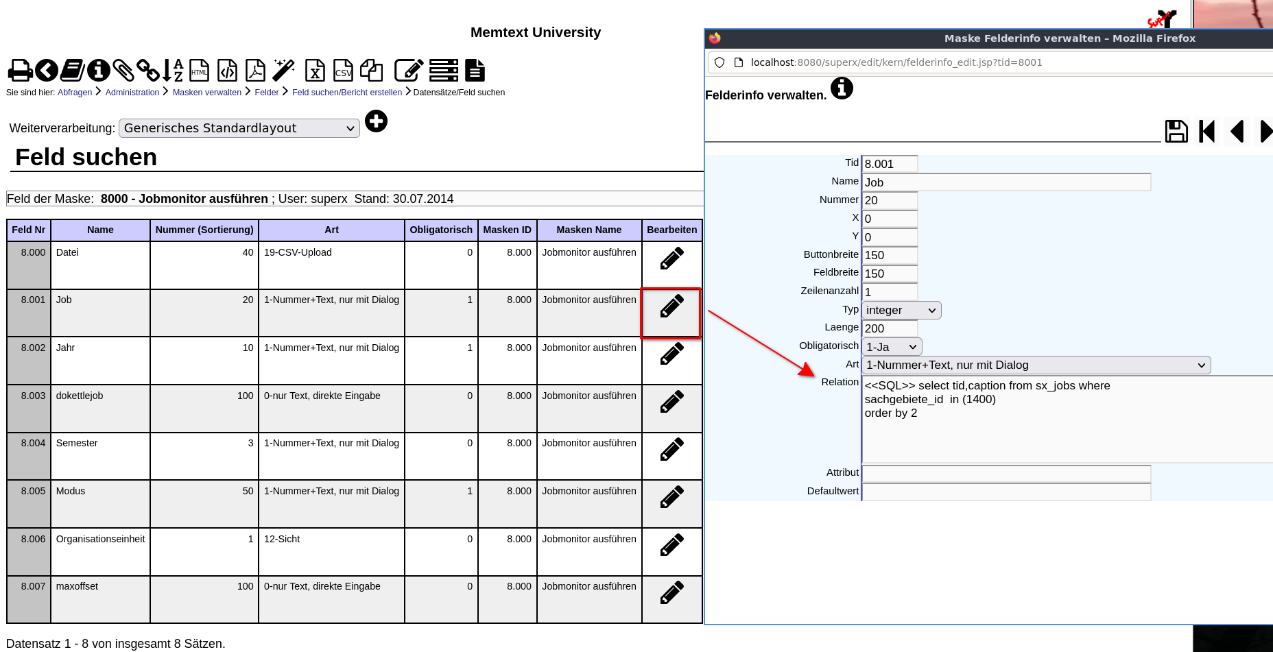Click the printer icon

click(20, 71)
